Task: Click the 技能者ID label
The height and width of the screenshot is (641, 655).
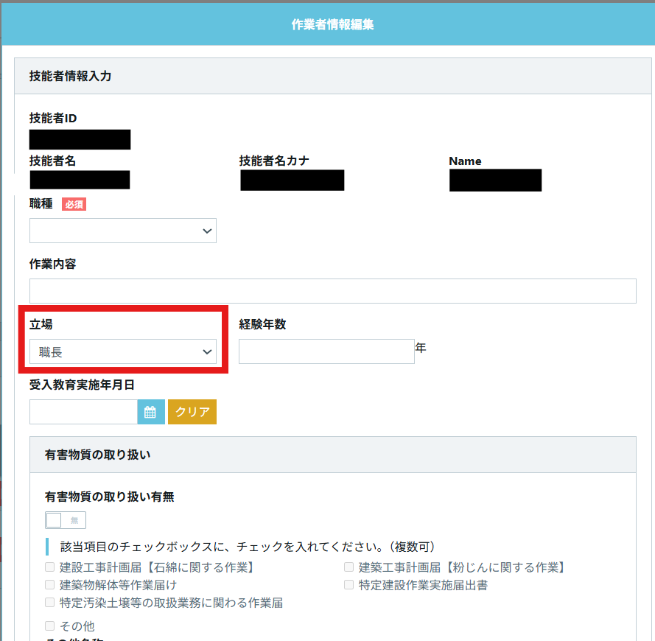Action: [53, 119]
